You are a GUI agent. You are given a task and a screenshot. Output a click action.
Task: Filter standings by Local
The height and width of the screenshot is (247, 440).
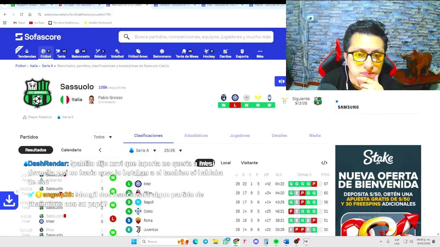[225, 163]
